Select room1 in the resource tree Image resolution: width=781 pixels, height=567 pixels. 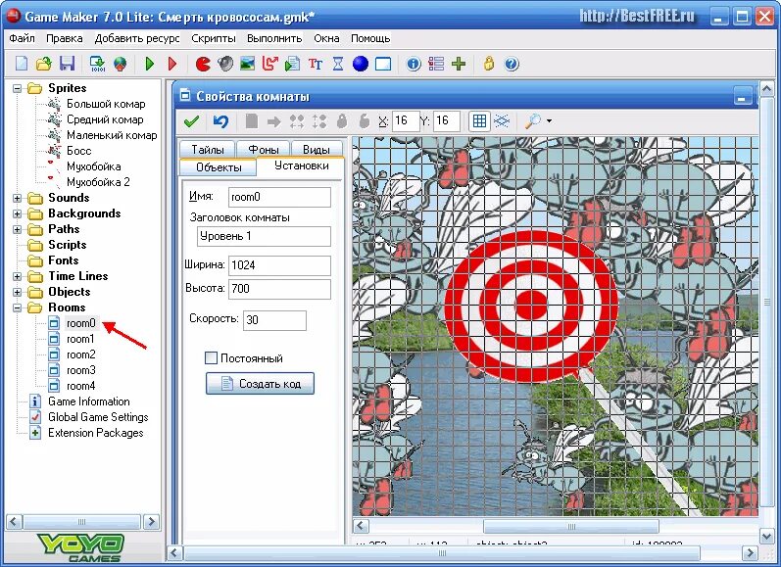(x=80, y=339)
